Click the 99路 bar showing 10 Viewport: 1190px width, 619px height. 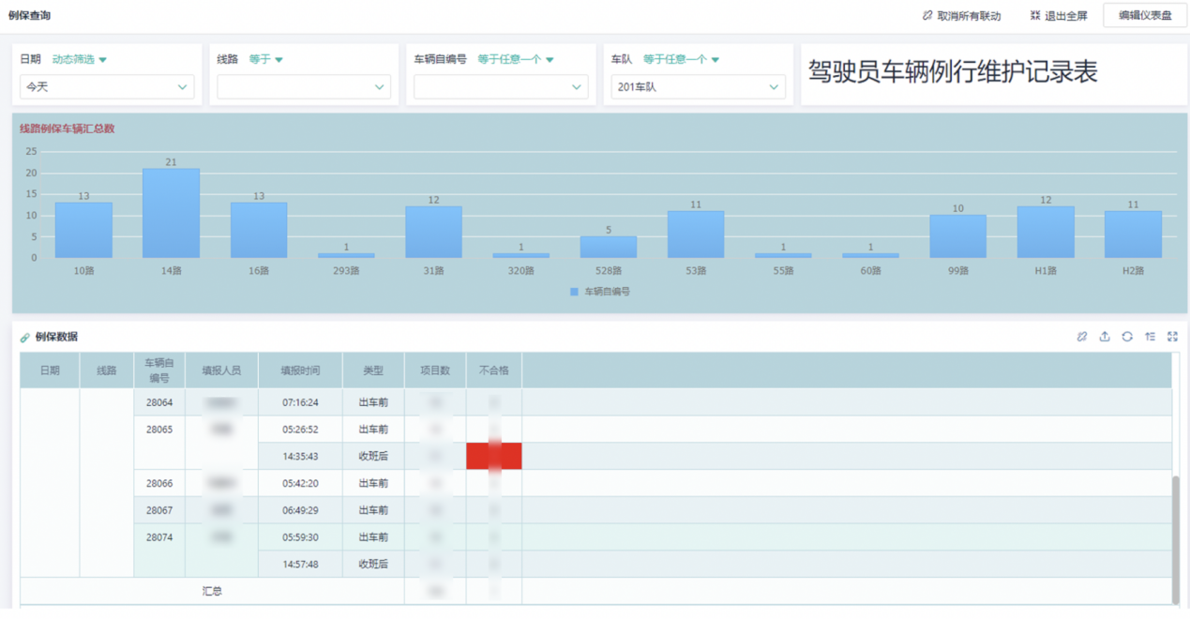(x=958, y=236)
